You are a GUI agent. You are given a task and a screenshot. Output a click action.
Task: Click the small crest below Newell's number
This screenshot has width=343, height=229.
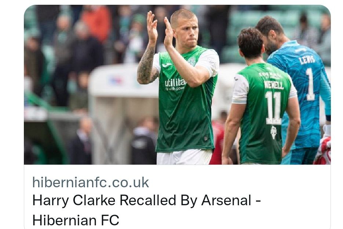coord(273,132)
